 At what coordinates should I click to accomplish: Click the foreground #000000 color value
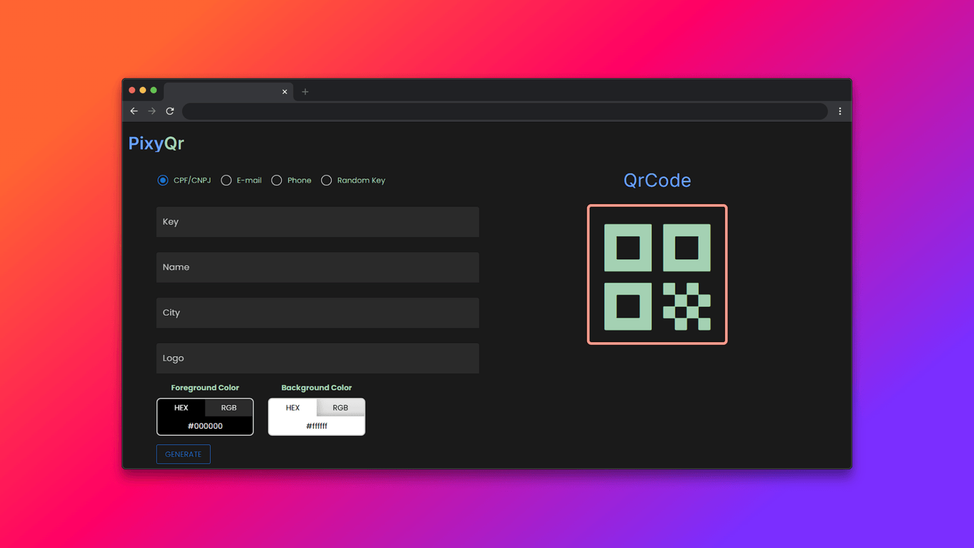[205, 426]
